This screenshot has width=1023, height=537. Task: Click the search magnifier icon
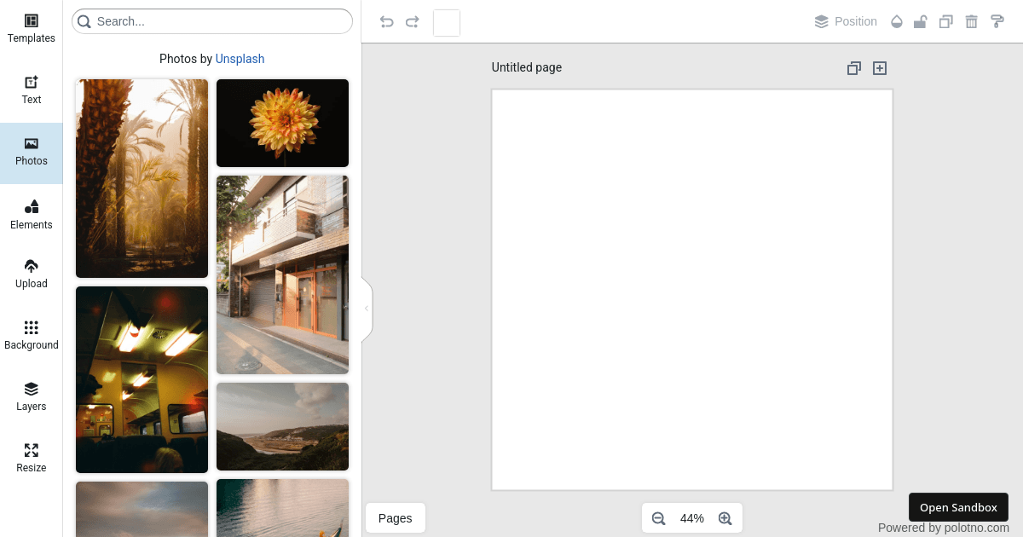pyautogui.click(x=84, y=21)
